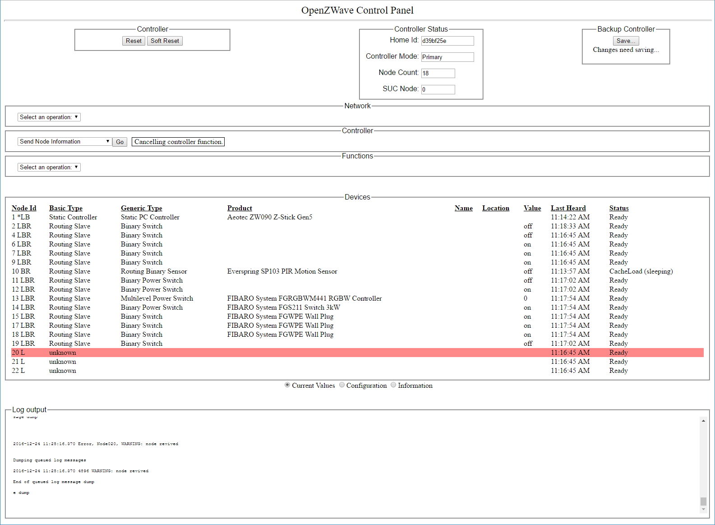
Task: Click 'Cancelling controller function.' status message
Action: 178,142
